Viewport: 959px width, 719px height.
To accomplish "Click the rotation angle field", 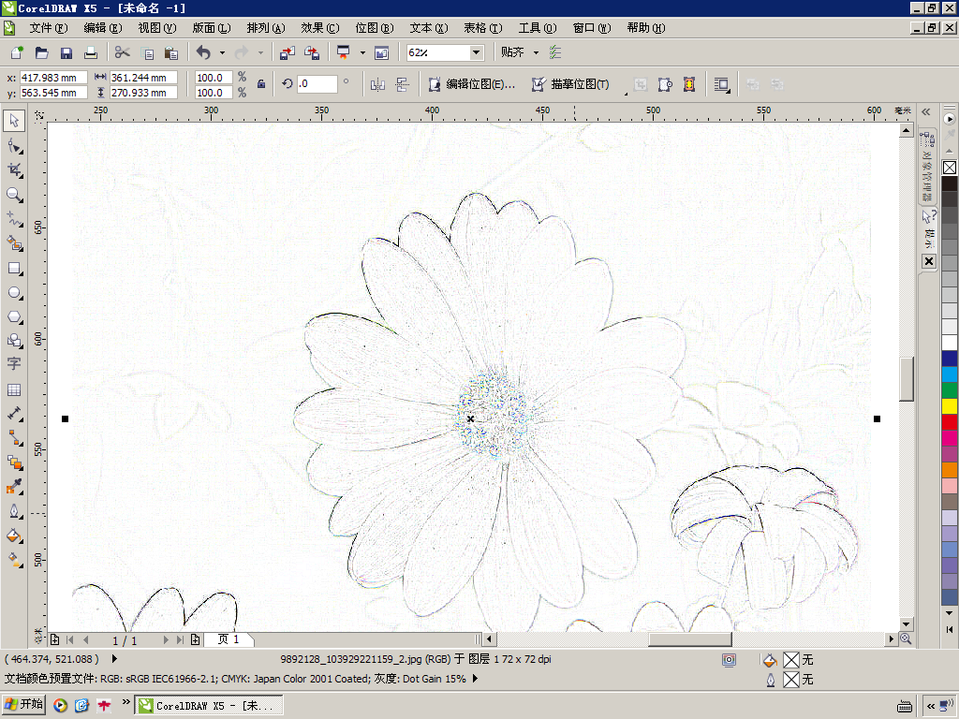I will pos(317,83).
